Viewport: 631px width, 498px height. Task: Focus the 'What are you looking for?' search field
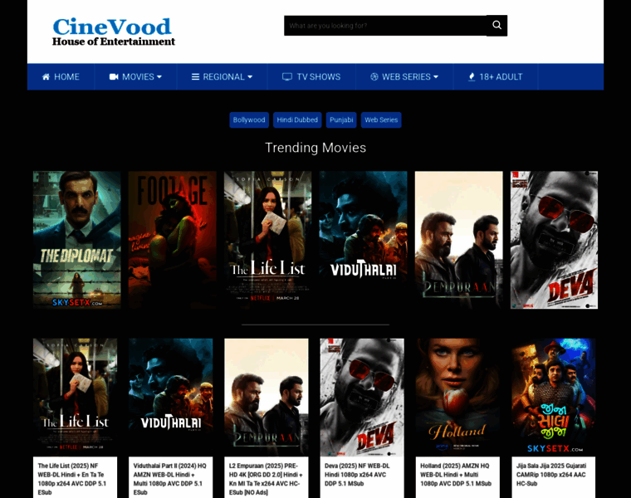385,26
